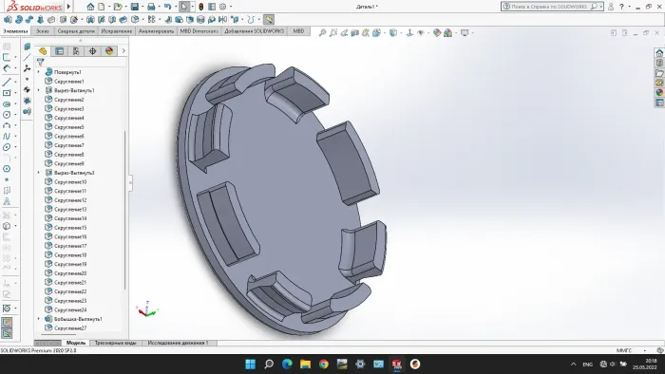
Task: Open Трехмерные виды bottom tab
Action: [x=115, y=343]
